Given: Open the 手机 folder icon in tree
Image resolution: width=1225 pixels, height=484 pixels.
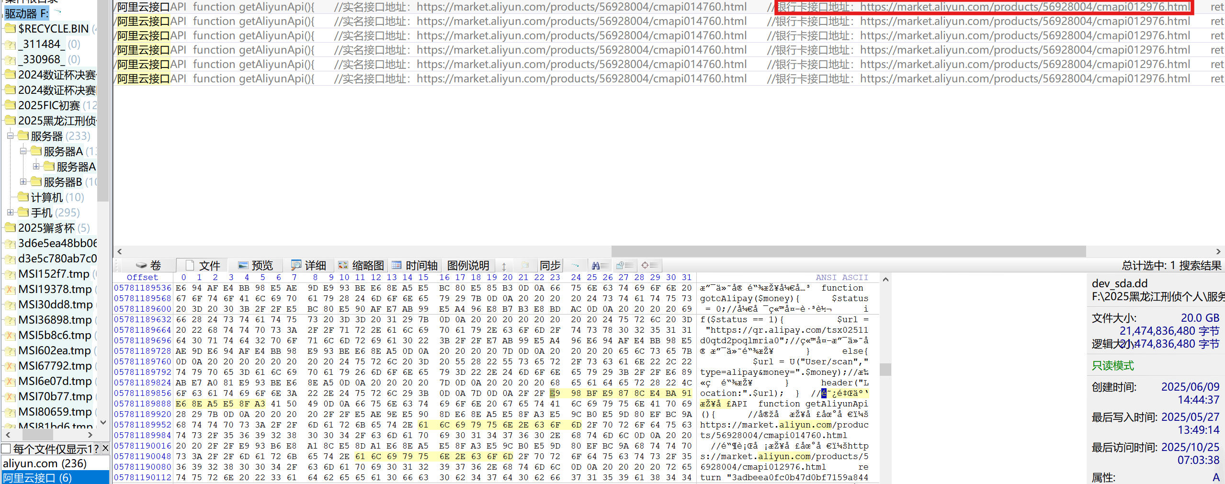Looking at the screenshot, I should tap(23, 212).
